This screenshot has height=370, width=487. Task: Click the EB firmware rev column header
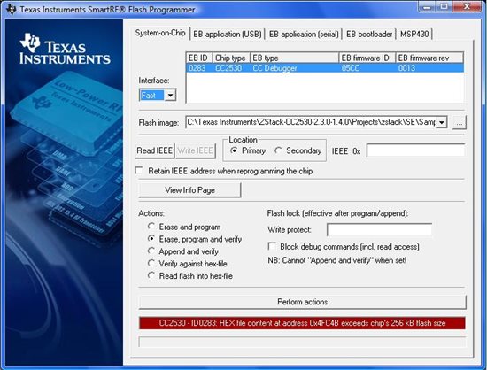429,58
